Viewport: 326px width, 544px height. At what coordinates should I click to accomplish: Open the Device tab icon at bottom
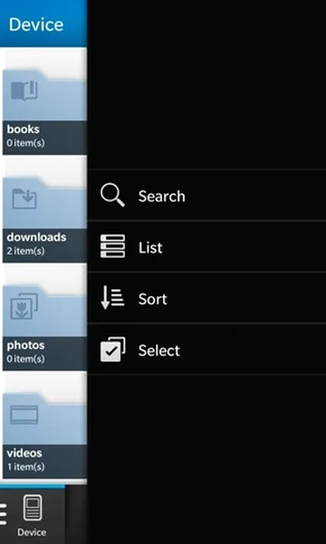pos(33,507)
